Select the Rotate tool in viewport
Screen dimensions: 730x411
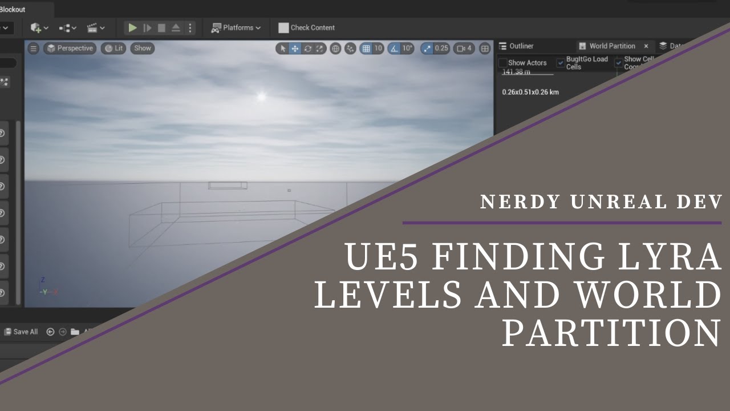click(307, 49)
